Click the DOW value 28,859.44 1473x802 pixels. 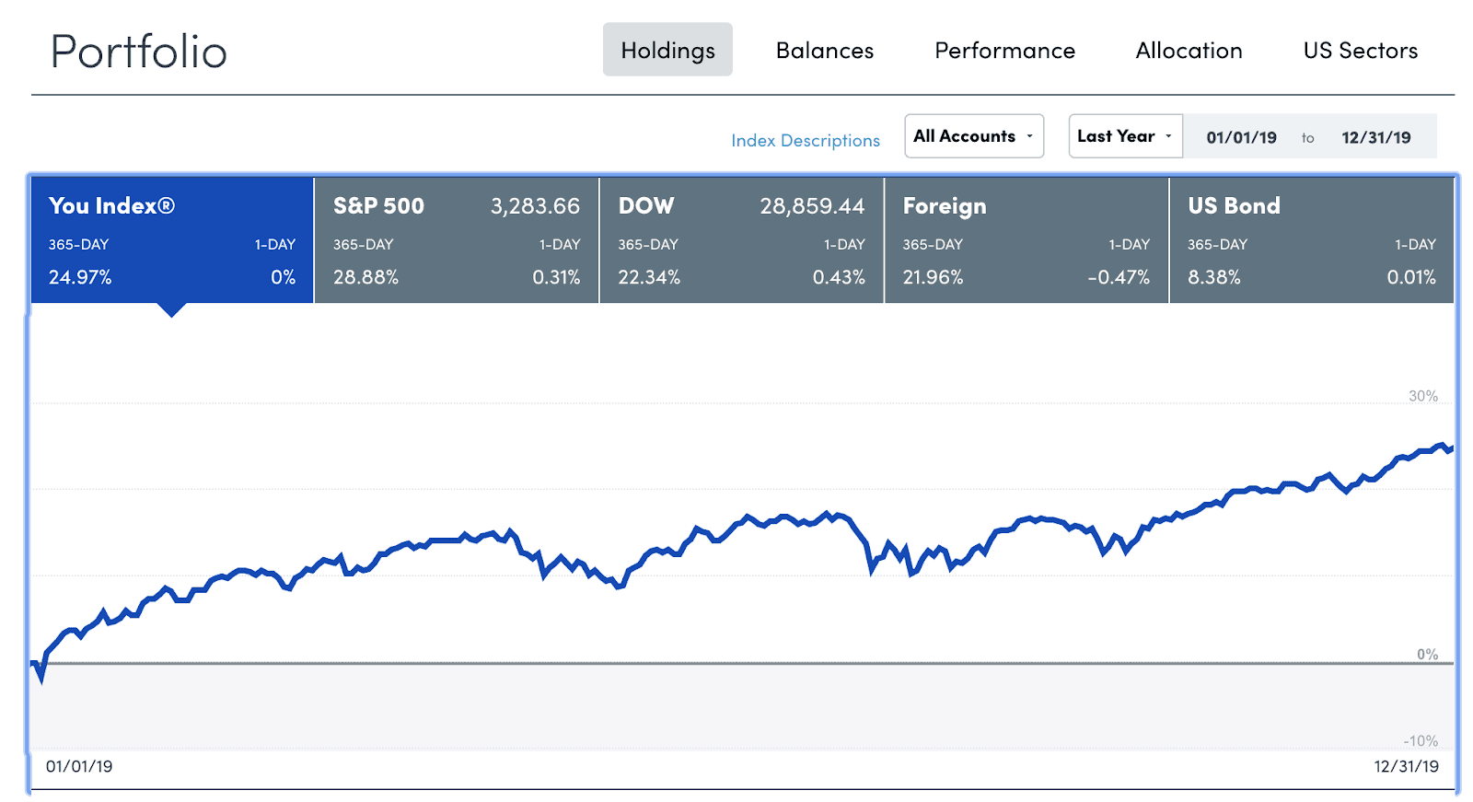tap(812, 206)
